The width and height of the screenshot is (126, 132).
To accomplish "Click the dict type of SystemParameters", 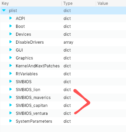I will (67, 121).
